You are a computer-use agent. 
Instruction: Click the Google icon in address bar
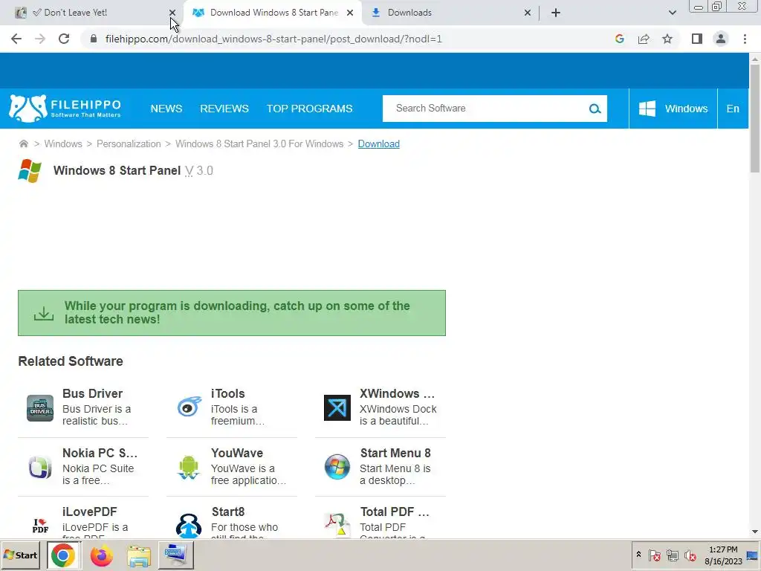point(619,39)
